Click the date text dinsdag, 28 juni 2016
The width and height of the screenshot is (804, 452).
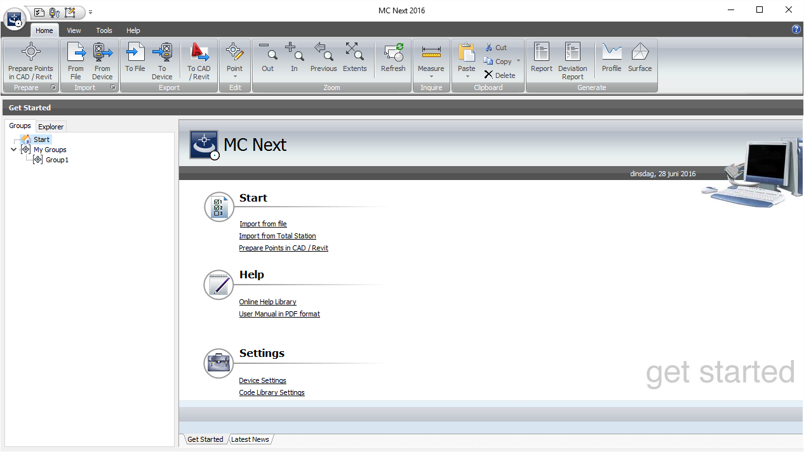tap(662, 174)
